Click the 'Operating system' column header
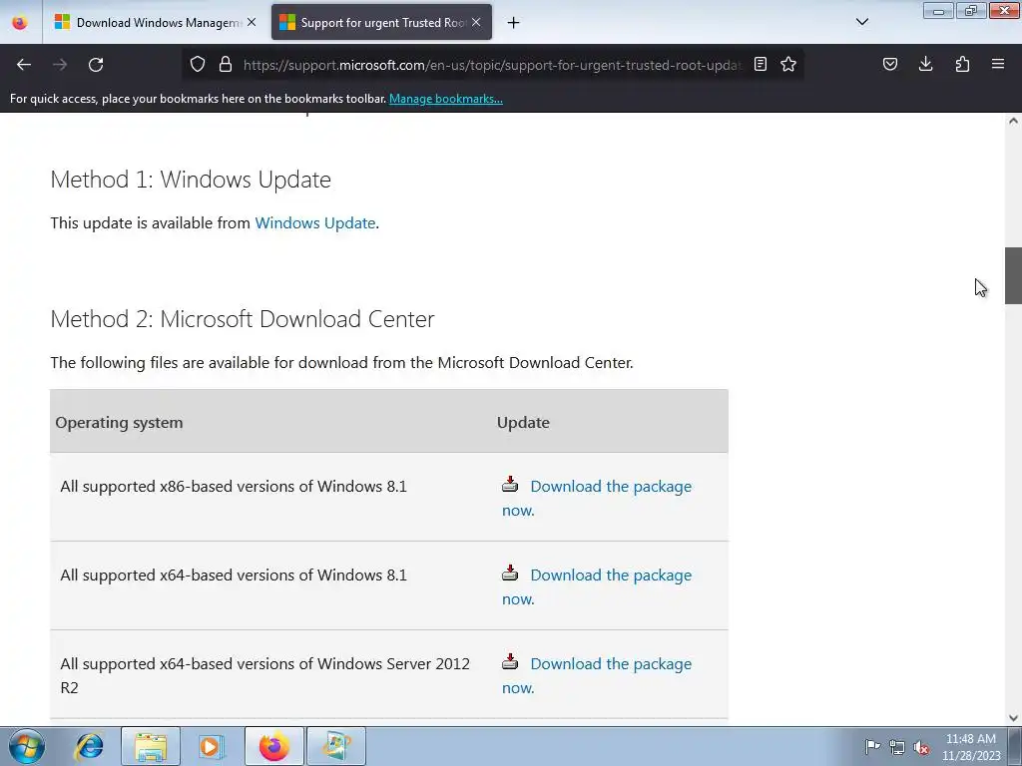Viewport: 1022px width, 766px height. click(120, 422)
